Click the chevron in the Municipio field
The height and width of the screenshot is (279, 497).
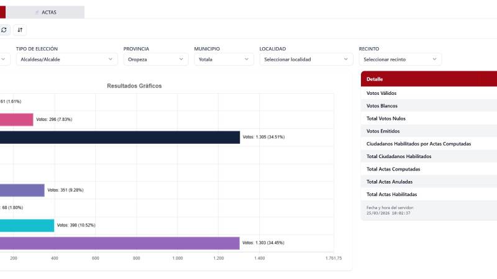click(248, 60)
